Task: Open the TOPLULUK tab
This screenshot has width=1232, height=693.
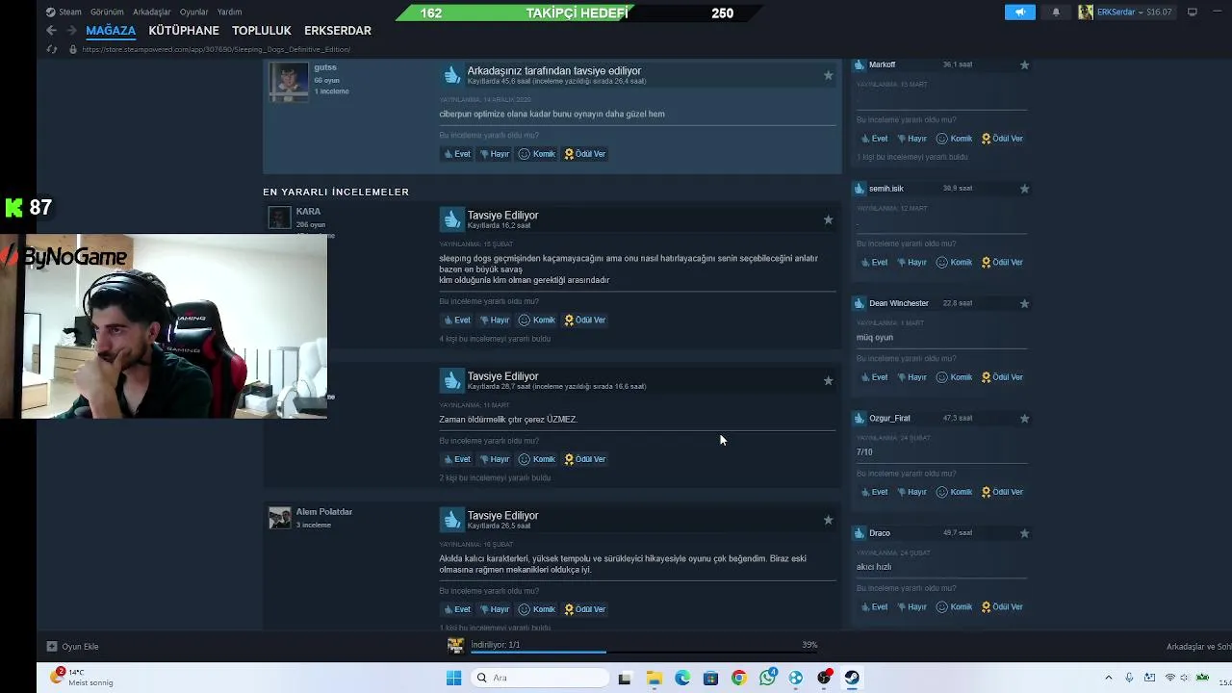Action: [x=262, y=31]
